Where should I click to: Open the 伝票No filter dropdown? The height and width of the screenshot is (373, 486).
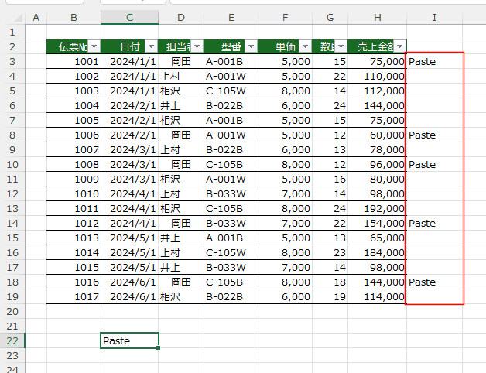pos(94,46)
